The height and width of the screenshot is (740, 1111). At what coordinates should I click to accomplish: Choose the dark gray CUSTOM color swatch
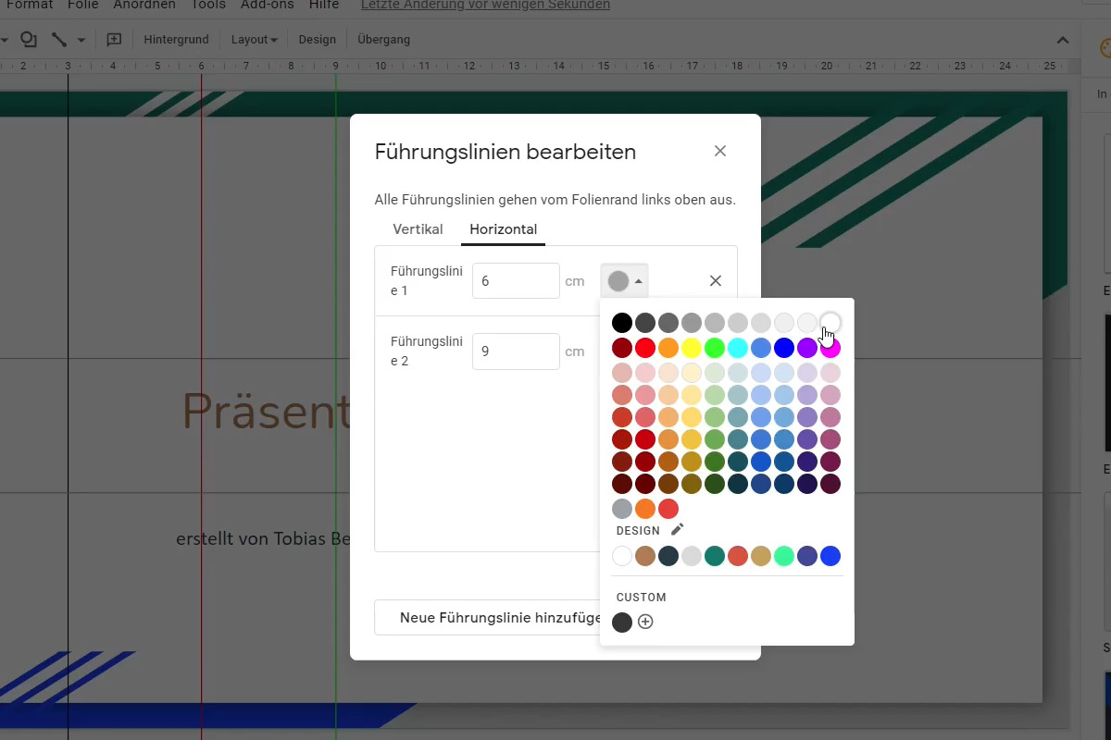pyautogui.click(x=622, y=622)
